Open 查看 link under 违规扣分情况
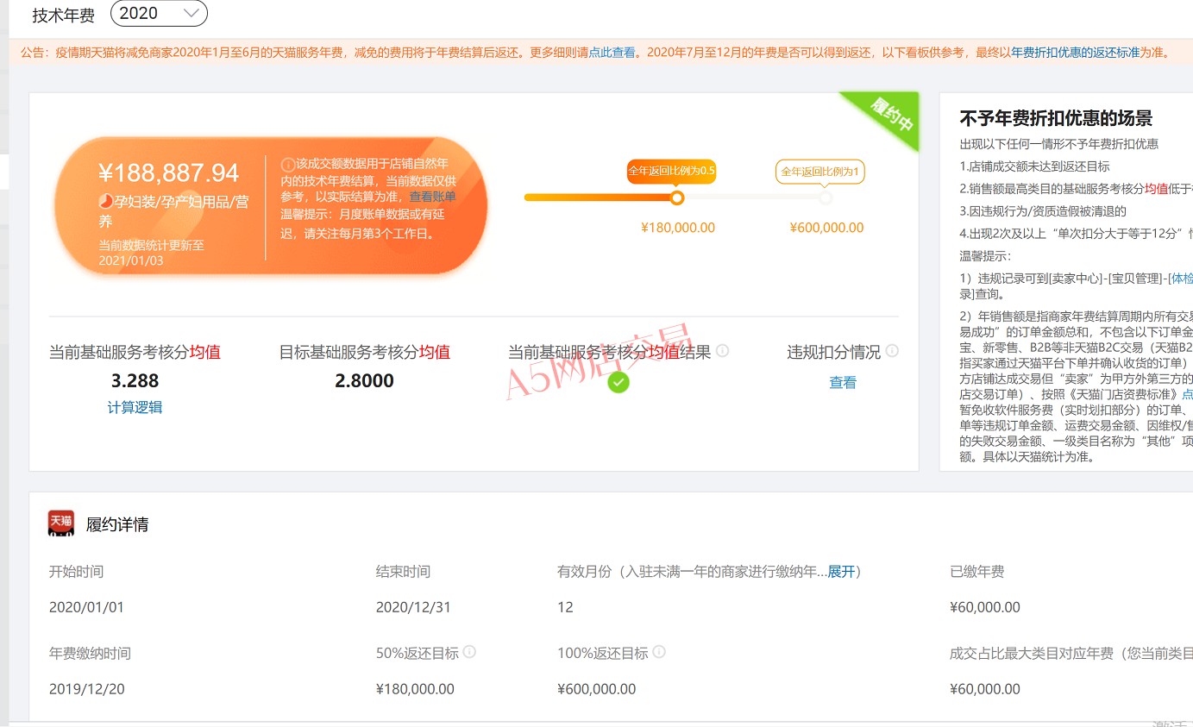The image size is (1193, 727). point(843,382)
